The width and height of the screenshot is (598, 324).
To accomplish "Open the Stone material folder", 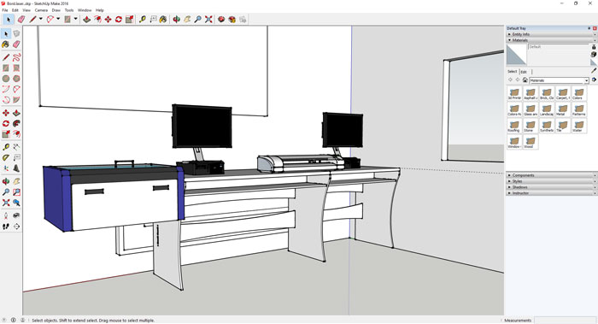I will (x=531, y=126).
